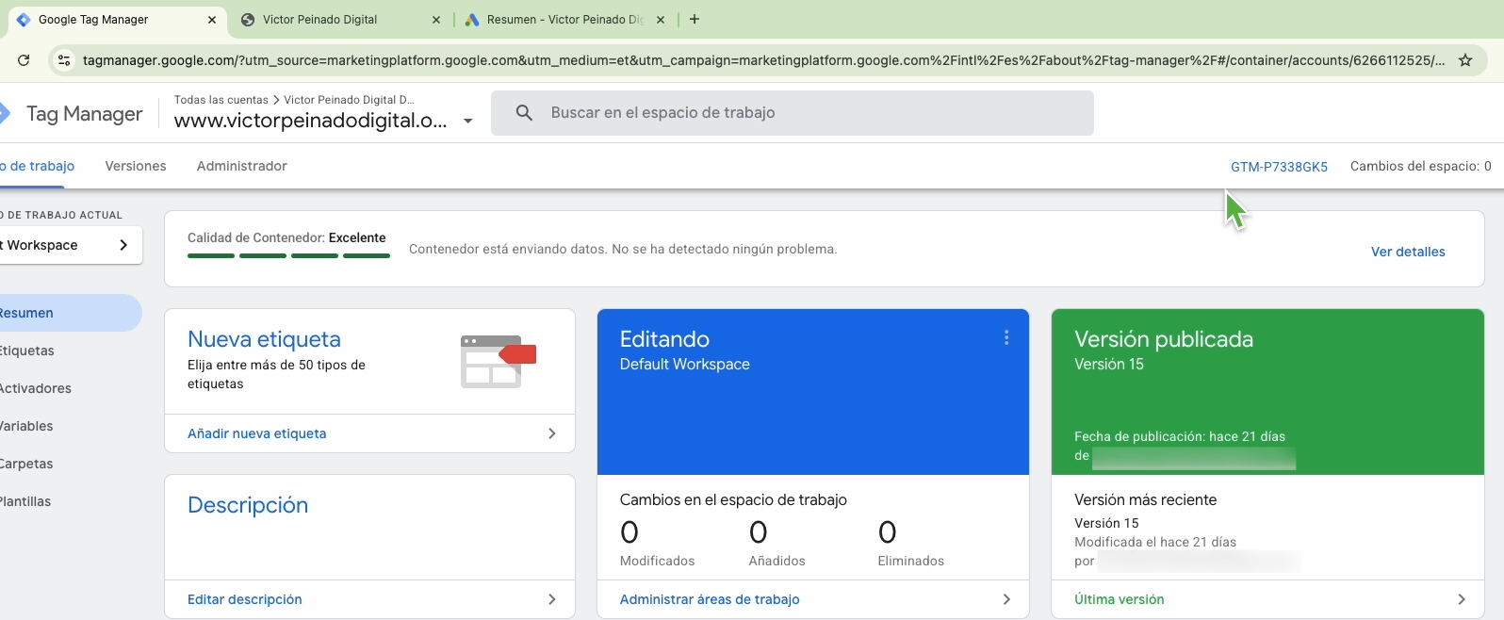The width and height of the screenshot is (1504, 620).
Task: Open the Versiones tab
Action: click(x=136, y=166)
